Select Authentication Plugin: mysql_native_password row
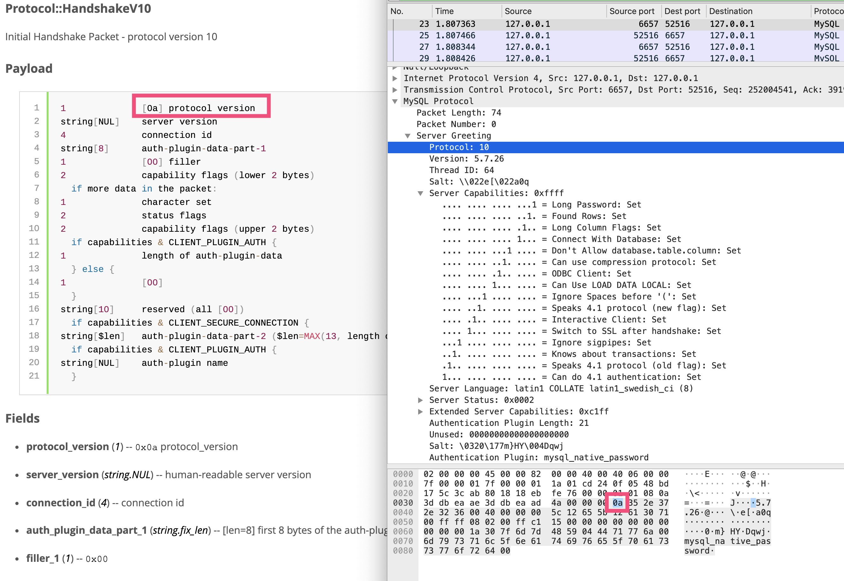The height and width of the screenshot is (581, 844). [538, 457]
